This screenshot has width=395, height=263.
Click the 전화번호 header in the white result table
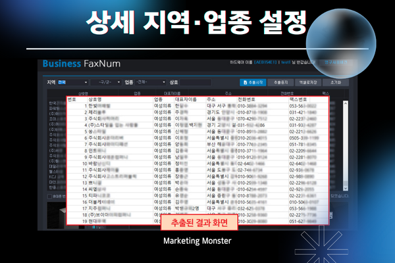(x=246, y=100)
